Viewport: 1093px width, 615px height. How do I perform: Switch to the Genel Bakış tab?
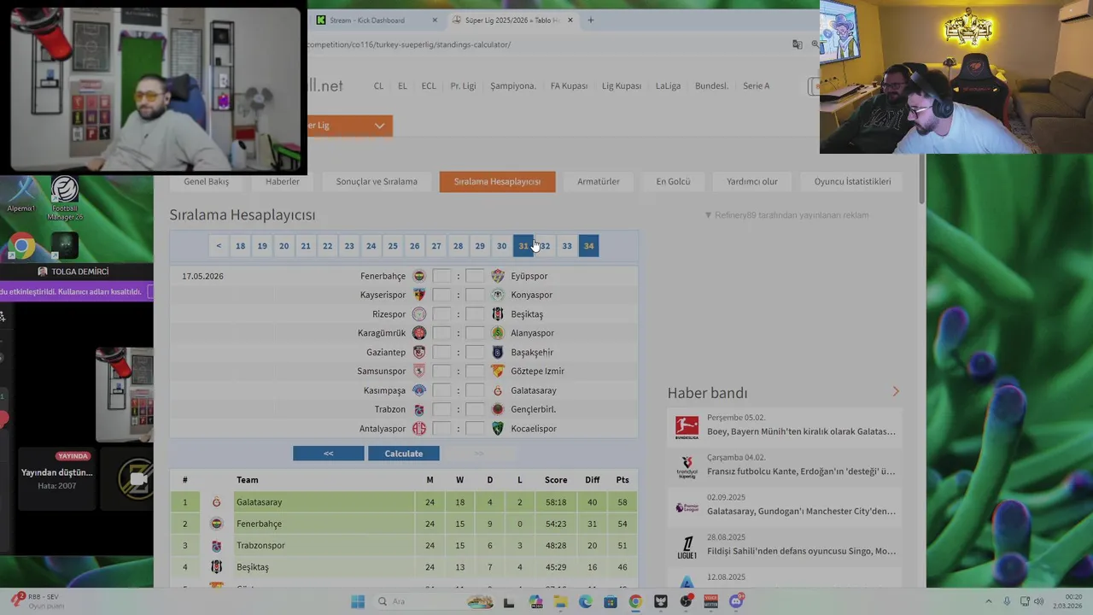pyautogui.click(x=206, y=182)
